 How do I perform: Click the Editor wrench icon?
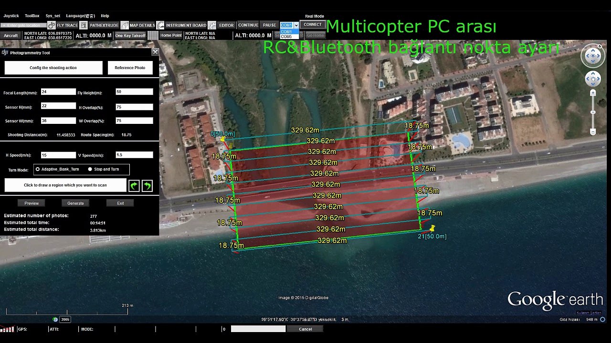pyautogui.click(x=212, y=25)
